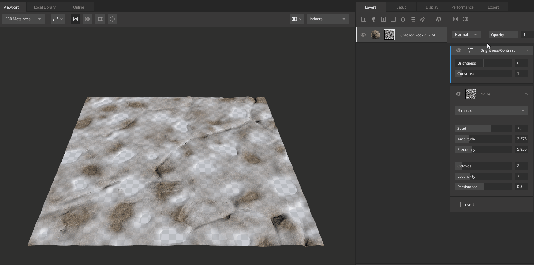This screenshot has width=534, height=265.
Task: Add a noise layer with the wavy lines icon
Action: (413, 19)
